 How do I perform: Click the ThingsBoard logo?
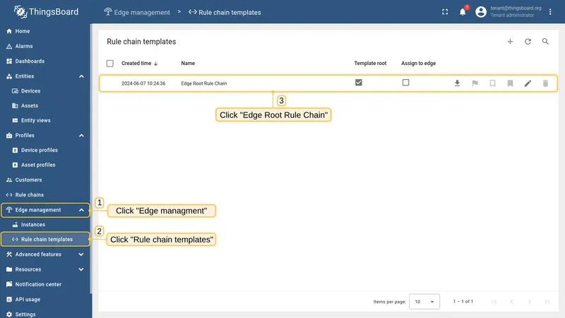tap(46, 11)
